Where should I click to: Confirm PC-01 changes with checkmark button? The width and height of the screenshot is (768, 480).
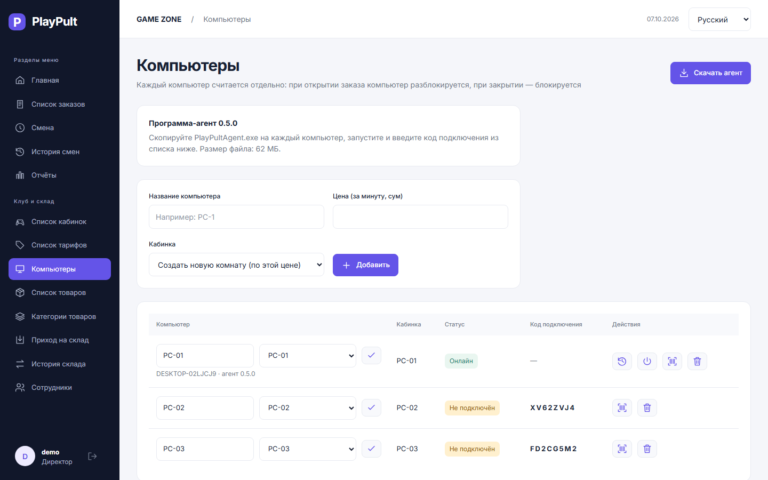click(x=371, y=355)
